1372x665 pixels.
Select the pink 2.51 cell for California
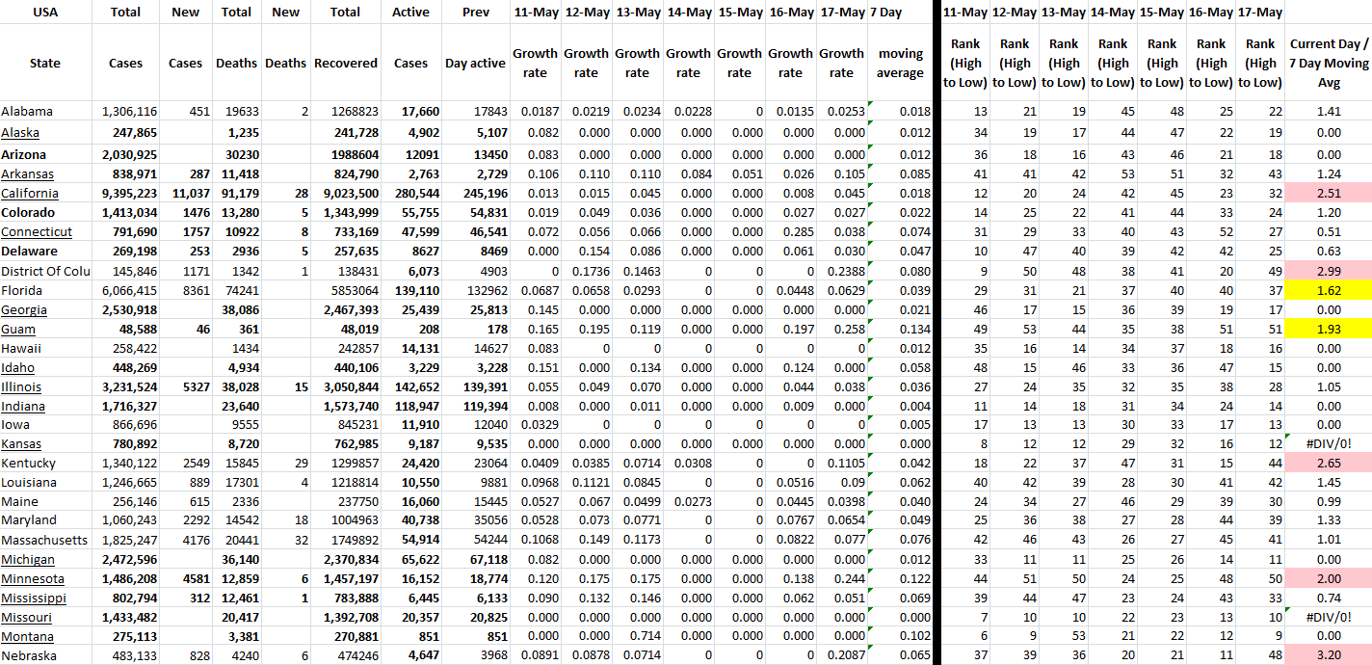point(1329,193)
